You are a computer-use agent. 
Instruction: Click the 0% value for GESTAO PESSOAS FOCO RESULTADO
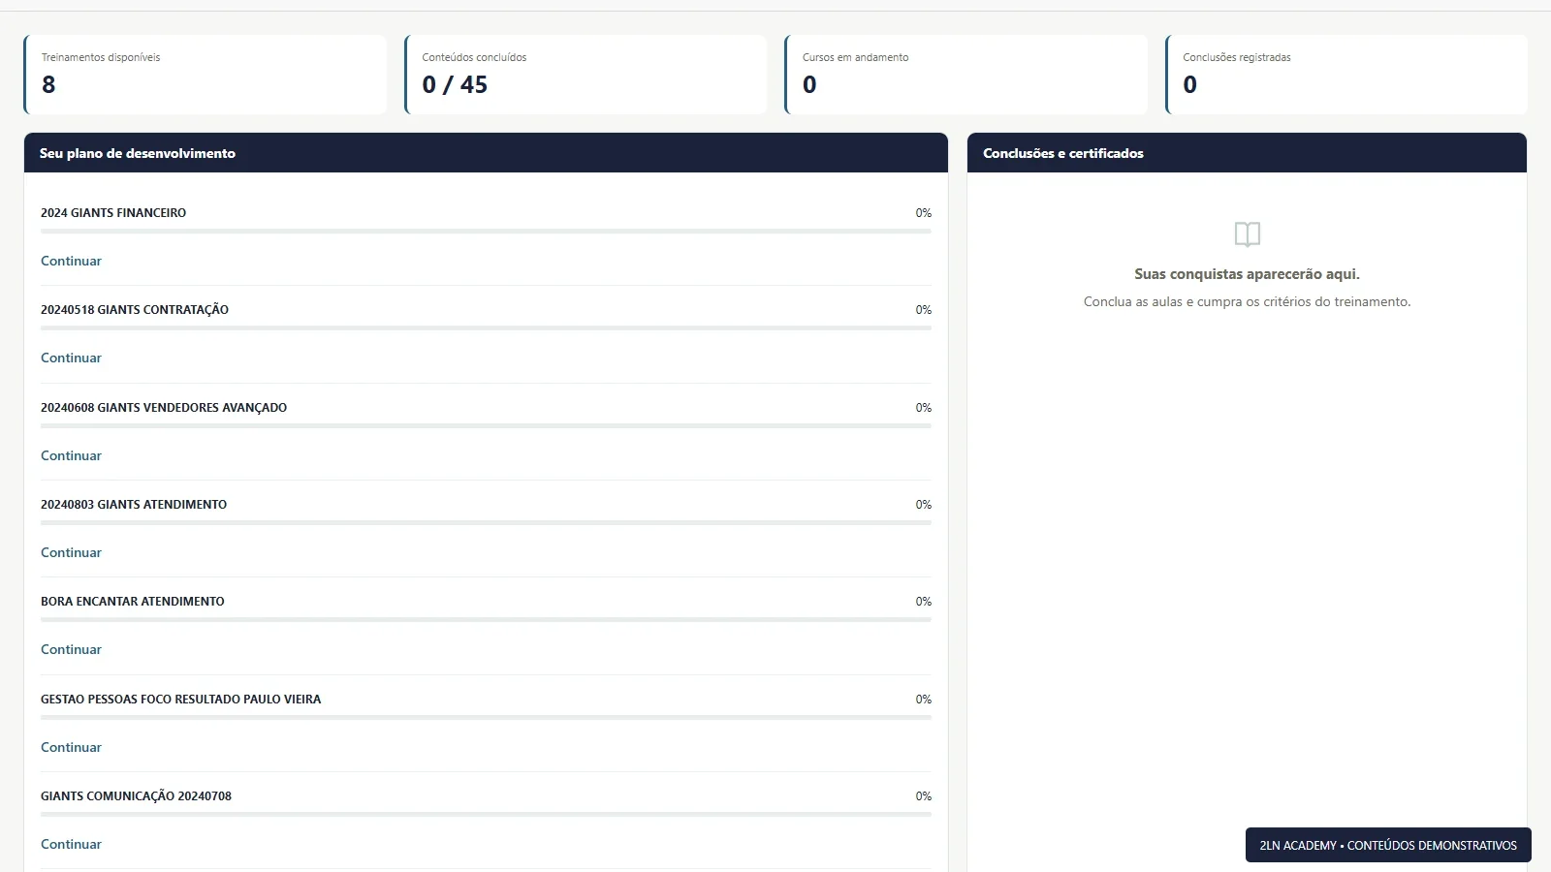[x=924, y=700]
